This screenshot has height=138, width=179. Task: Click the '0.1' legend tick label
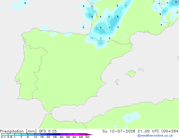pyautogui.click(x=3, y=137)
